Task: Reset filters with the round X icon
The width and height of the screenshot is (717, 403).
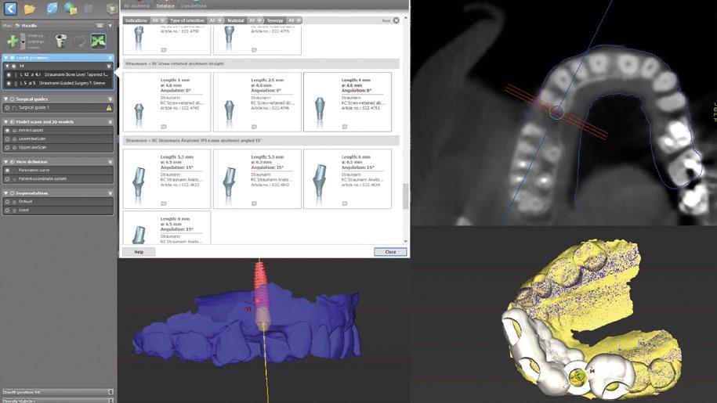Action: 396,20
